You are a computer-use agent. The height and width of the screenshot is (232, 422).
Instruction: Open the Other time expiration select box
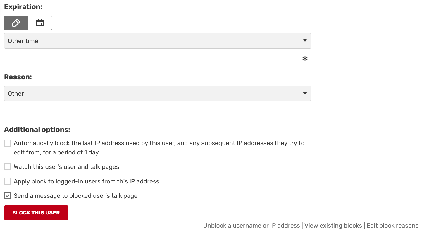(x=157, y=41)
